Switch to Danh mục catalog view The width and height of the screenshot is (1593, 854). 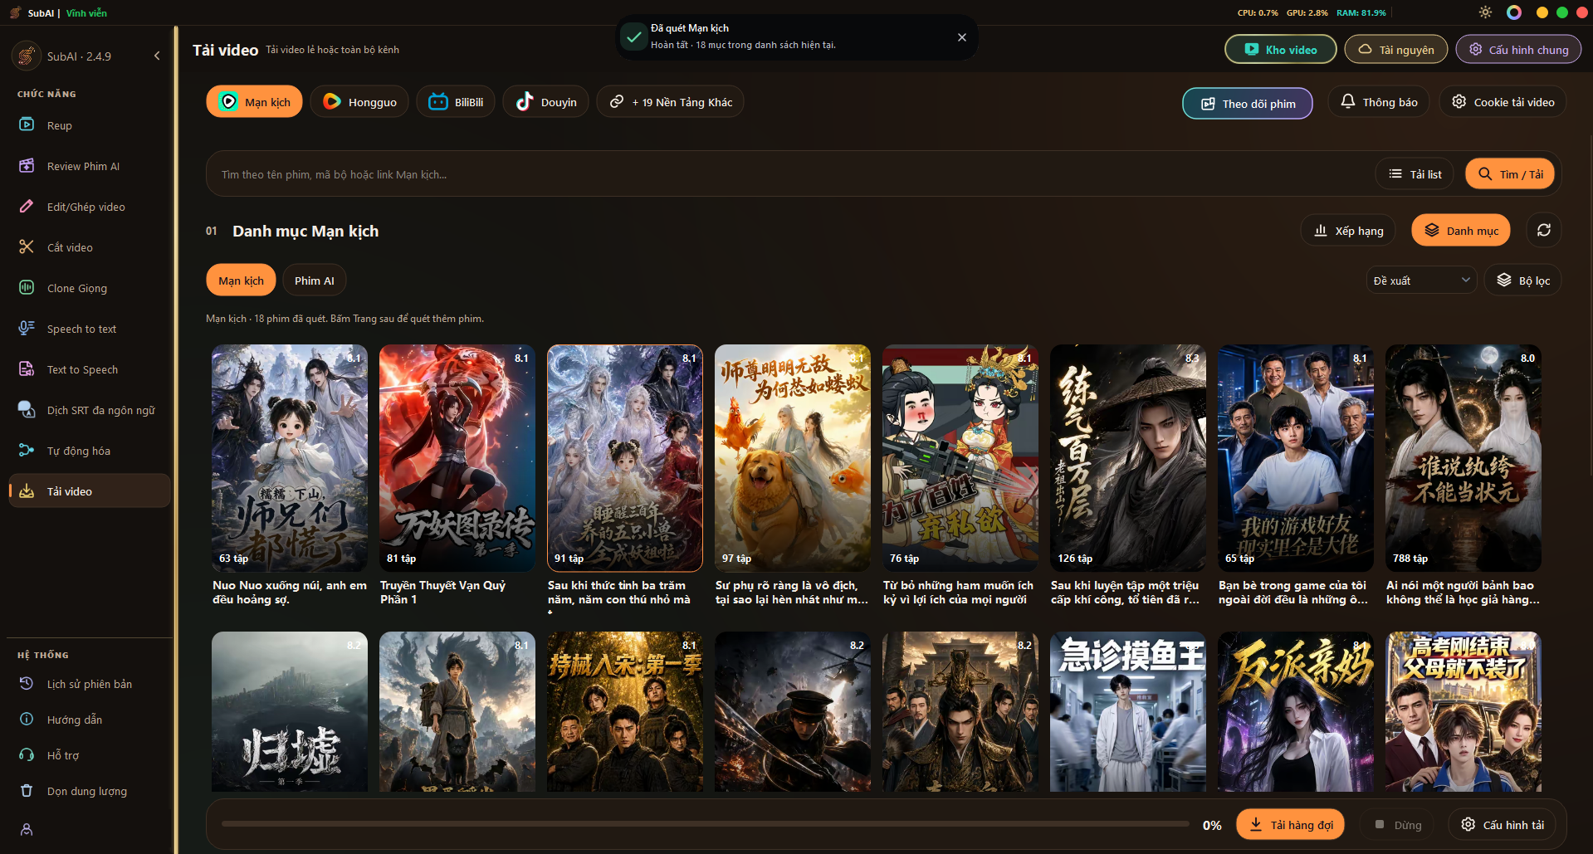click(x=1461, y=231)
